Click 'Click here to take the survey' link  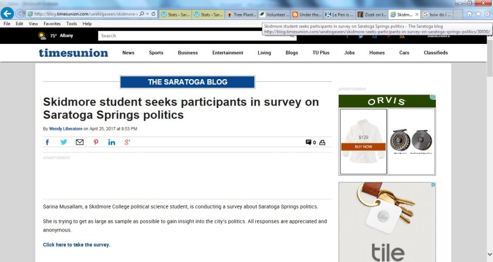(x=76, y=244)
